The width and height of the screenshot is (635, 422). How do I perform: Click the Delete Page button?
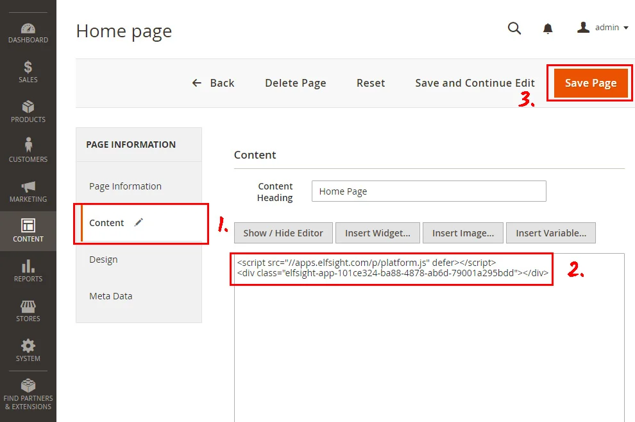click(x=295, y=83)
